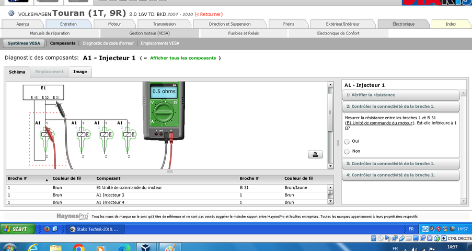Screen dimensions: 472x251
Task: Click the schema panel vertical scrollbar
Action: (330, 125)
